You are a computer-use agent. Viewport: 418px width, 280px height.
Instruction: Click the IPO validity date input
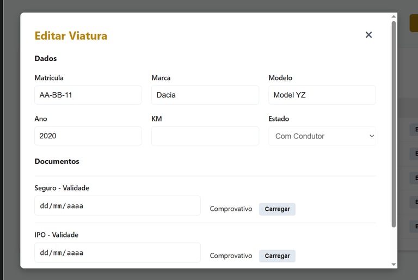117,253
